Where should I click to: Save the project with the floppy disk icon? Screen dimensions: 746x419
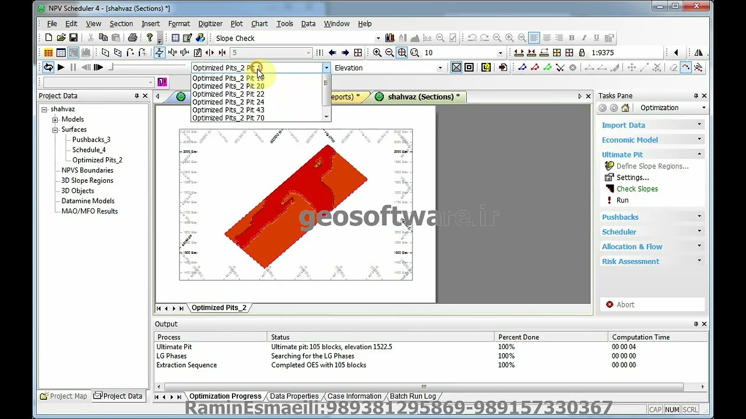(73, 38)
